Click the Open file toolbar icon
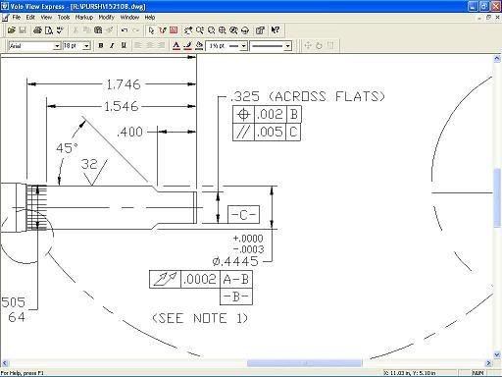The height and width of the screenshot is (377, 502). pyautogui.click(x=12, y=30)
